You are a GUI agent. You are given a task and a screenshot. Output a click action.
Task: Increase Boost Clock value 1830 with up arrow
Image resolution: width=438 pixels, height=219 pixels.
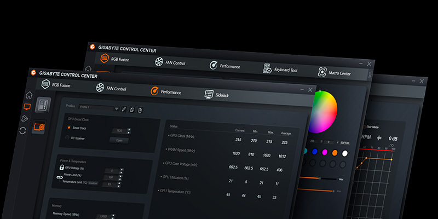point(129,130)
